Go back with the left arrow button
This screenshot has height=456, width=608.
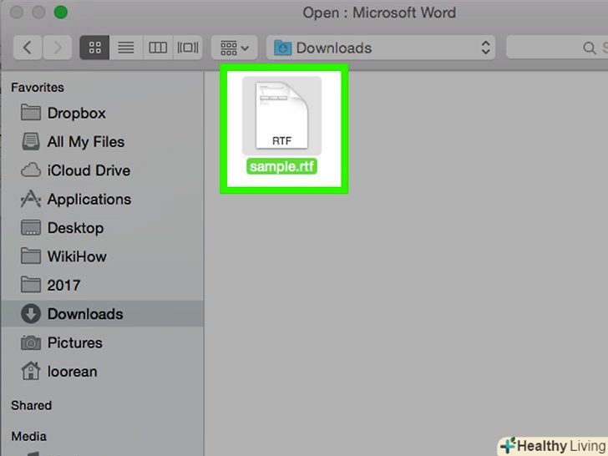tap(28, 48)
